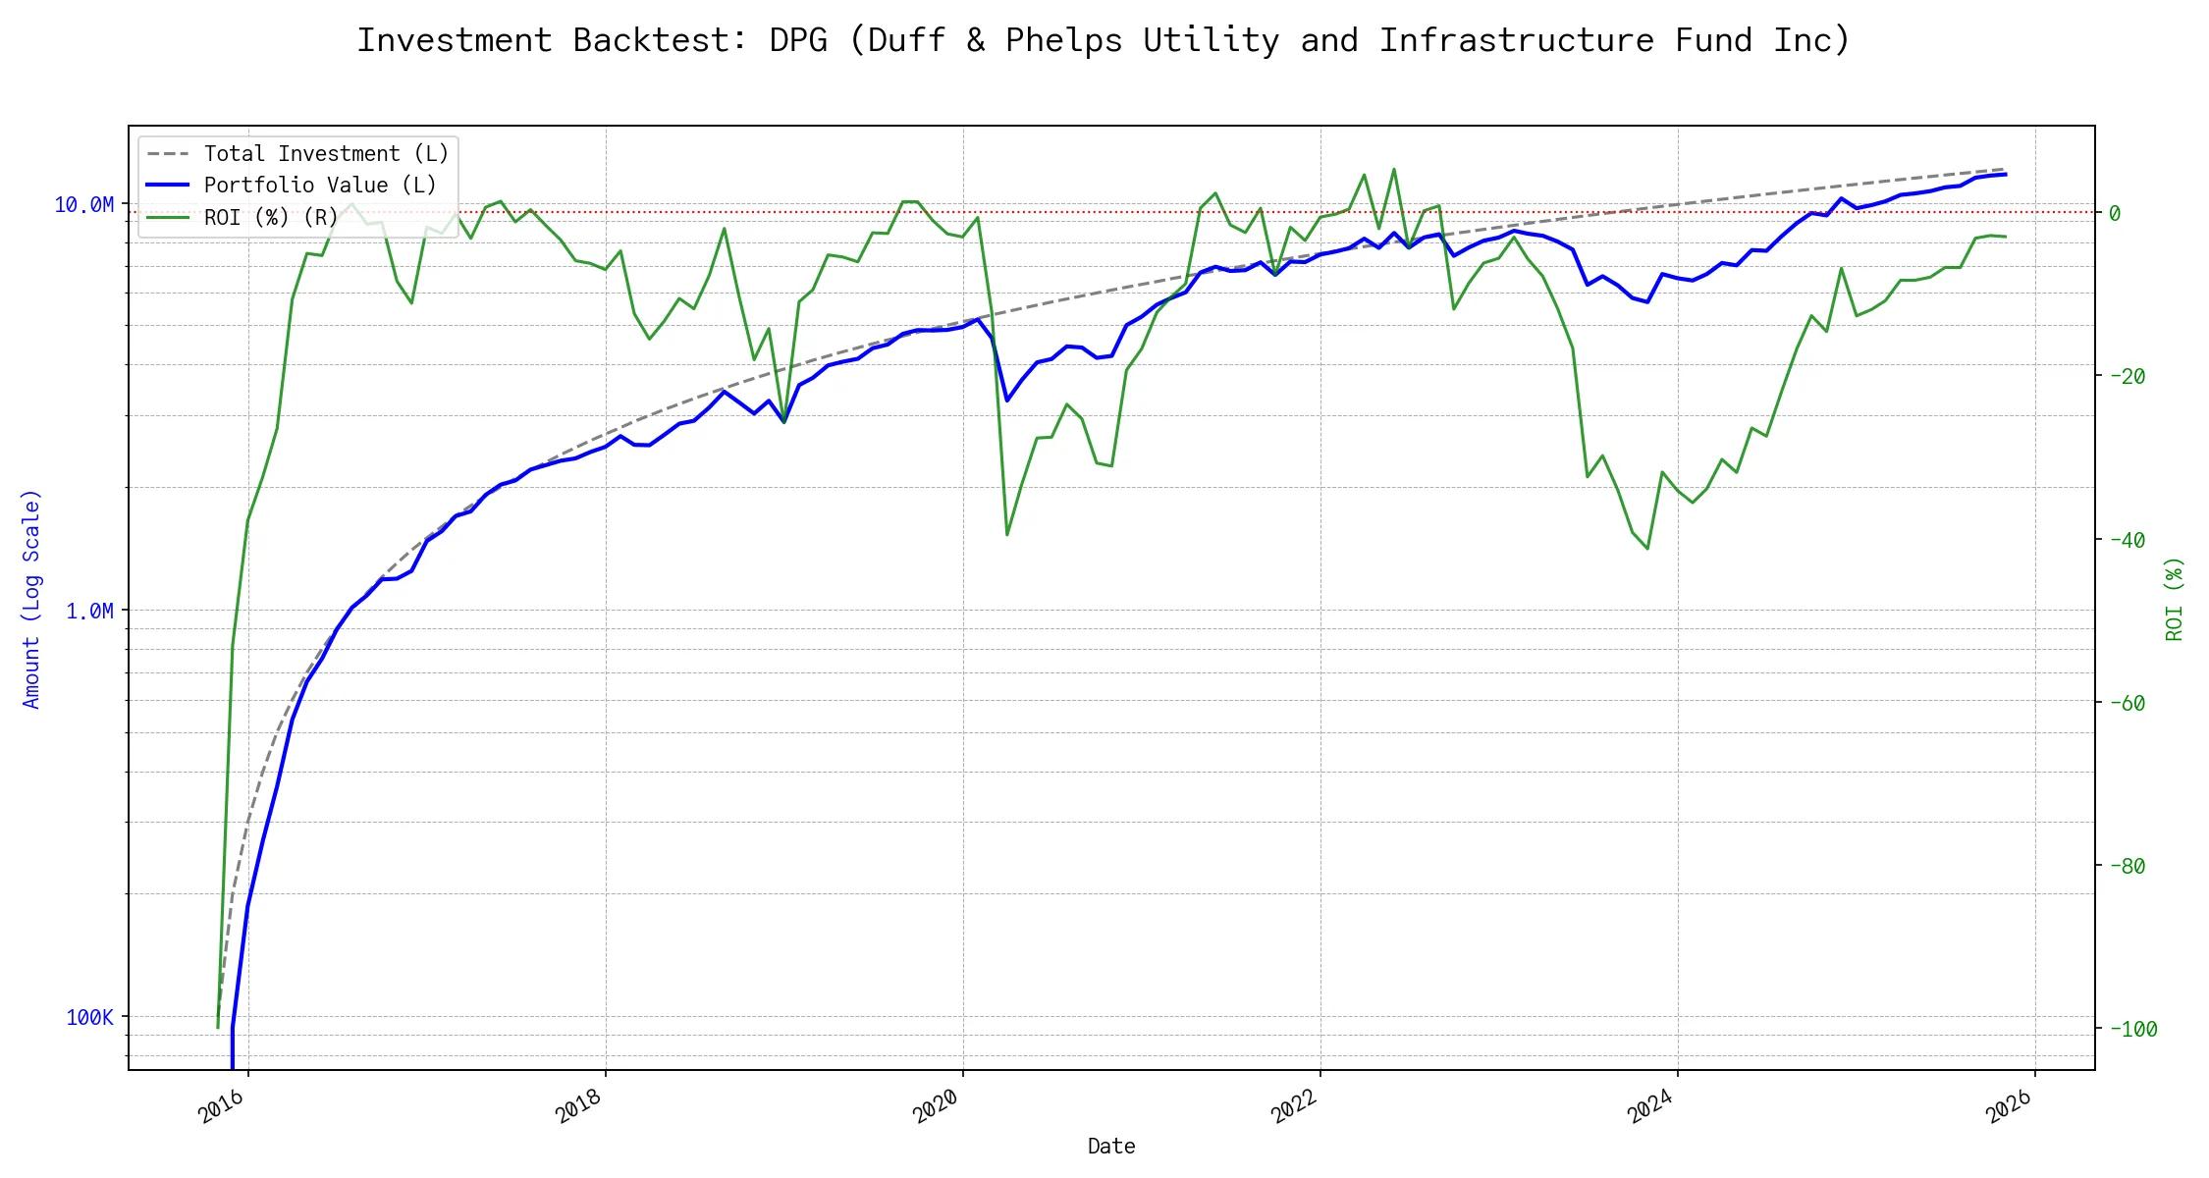This screenshot has width=2209, height=1178.
Task: Click the ROI (%) right axis title
Action: point(2175,599)
